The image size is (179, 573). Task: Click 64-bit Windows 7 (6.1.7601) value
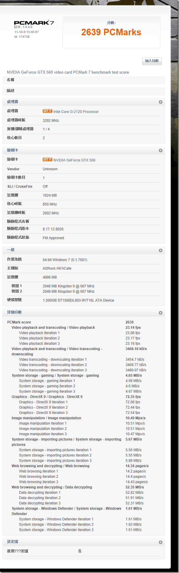tap(65, 260)
